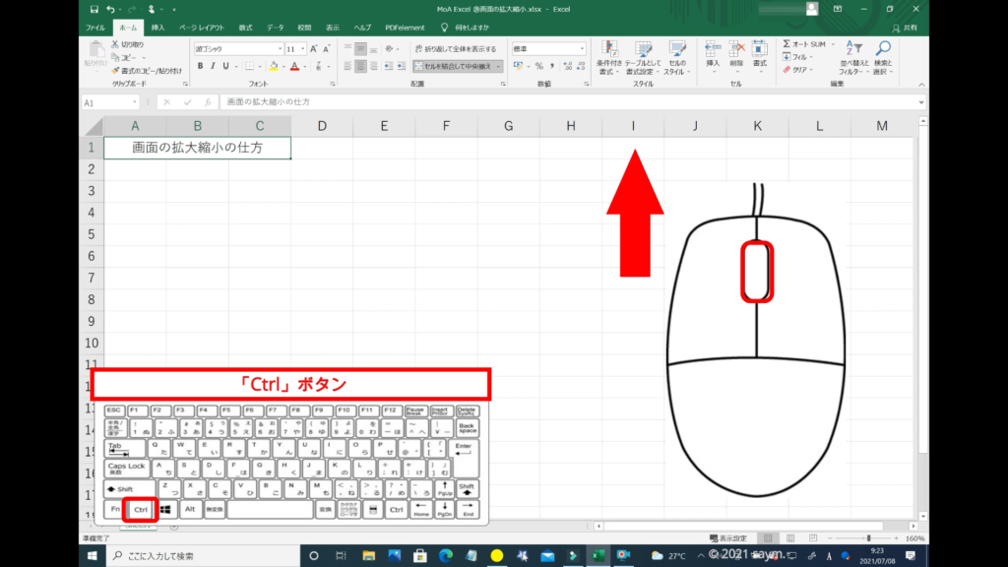Click the zoom slider in the status bar
This screenshot has height=567, width=1008.
(x=868, y=538)
